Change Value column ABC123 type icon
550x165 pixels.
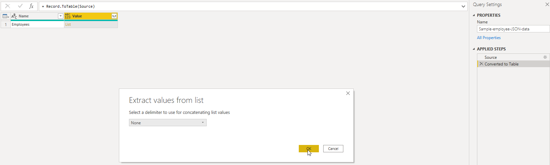68,16
